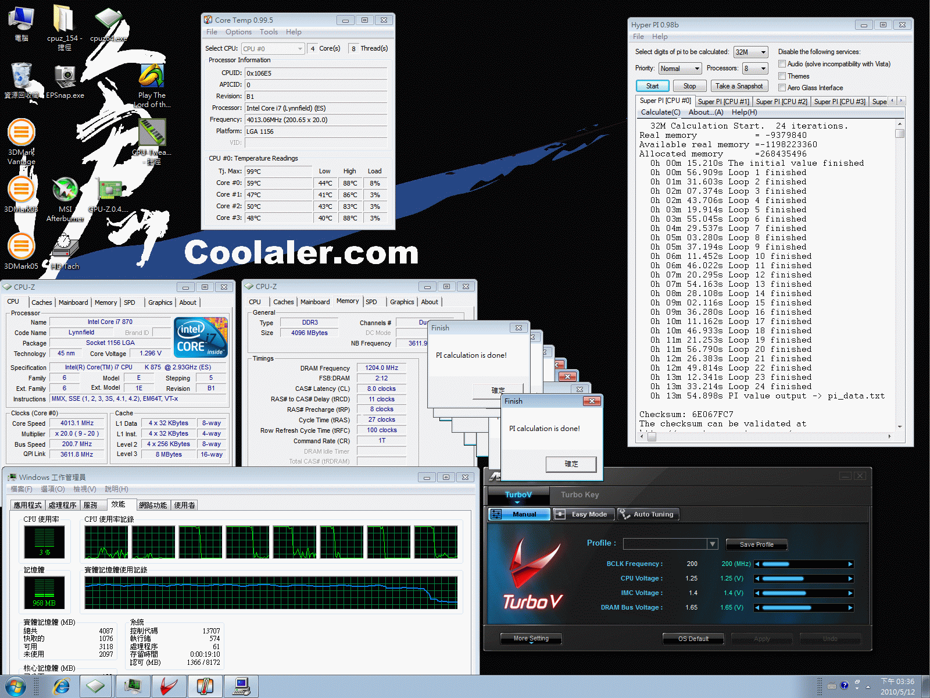Screen dimensions: 930x698
Task: Adjust DRAM Bus Voltage slider
Action: [804, 607]
